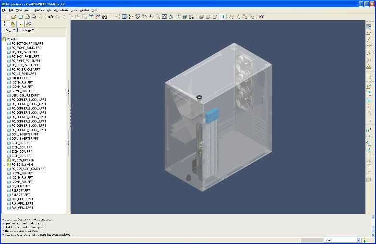Click the dotted grid icon atop right toolbar
The height and width of the screenshot is (244, 376).
pyautogui.click(x=369, y=26)
